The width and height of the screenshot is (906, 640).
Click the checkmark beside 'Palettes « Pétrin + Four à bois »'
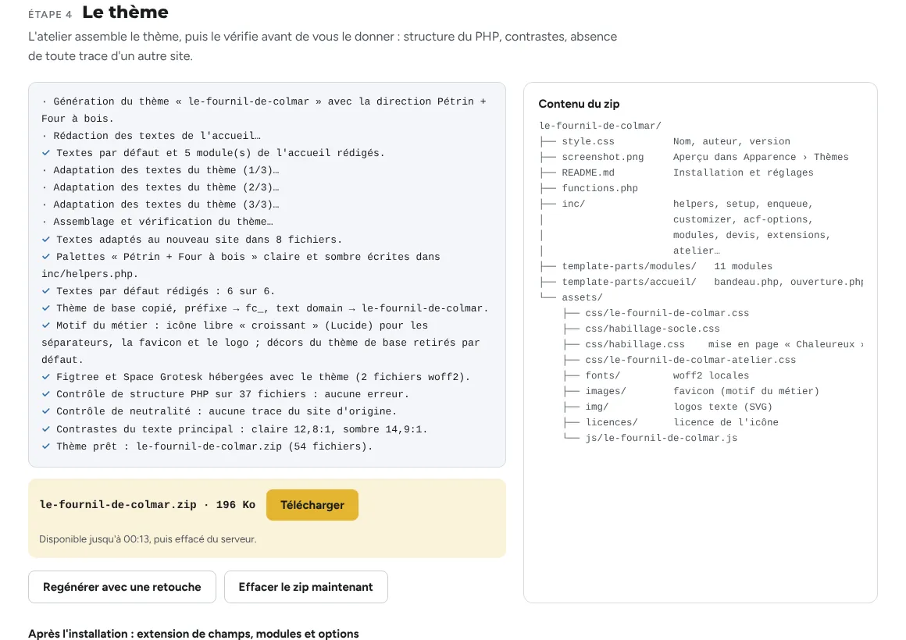coord(45,257)
